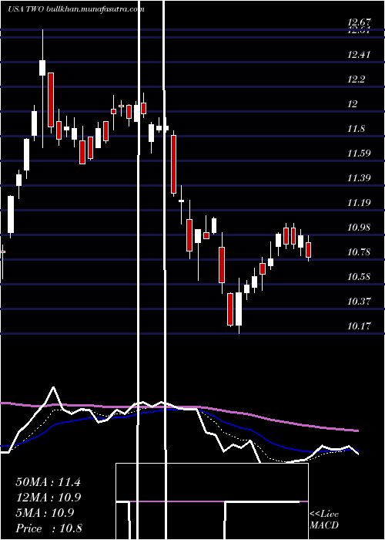Click the 11.59 price axis label
Image resolution: width=385 pixels, height=540 pixels.
360,154
